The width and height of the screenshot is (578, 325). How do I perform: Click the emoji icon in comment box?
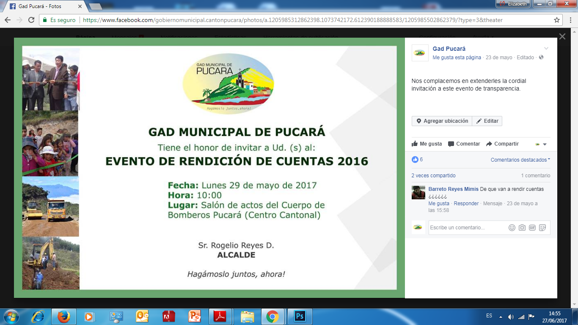(x=512, y=228)
